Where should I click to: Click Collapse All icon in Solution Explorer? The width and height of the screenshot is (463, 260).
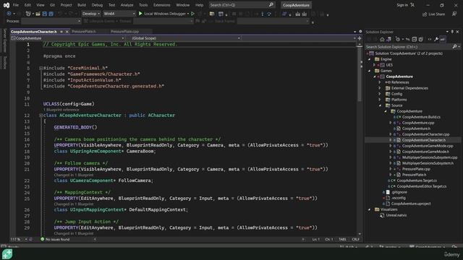415,39
